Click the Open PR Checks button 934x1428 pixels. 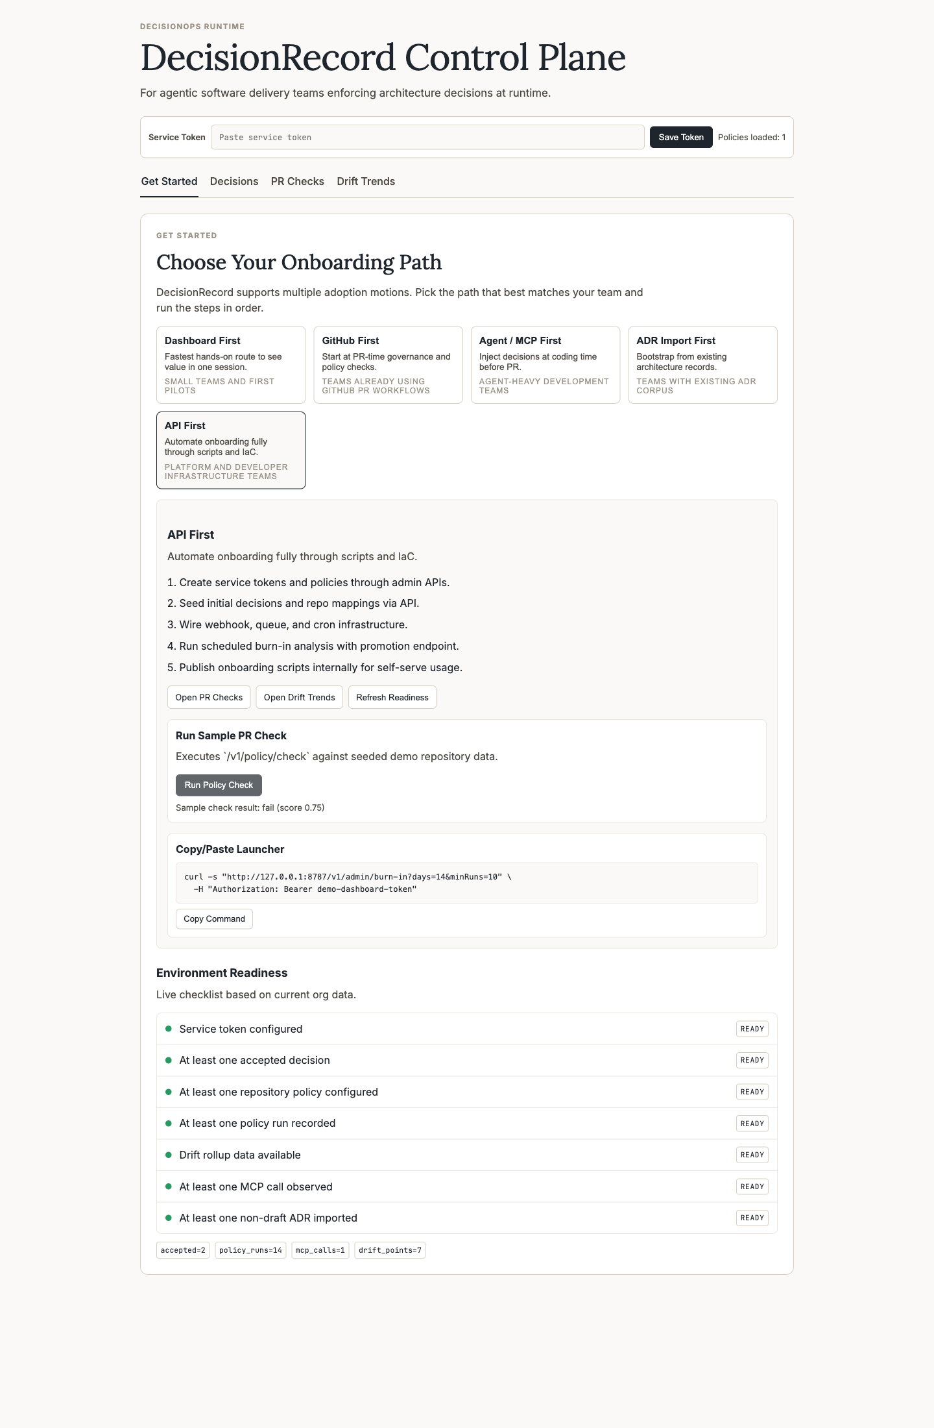[209, 697]
